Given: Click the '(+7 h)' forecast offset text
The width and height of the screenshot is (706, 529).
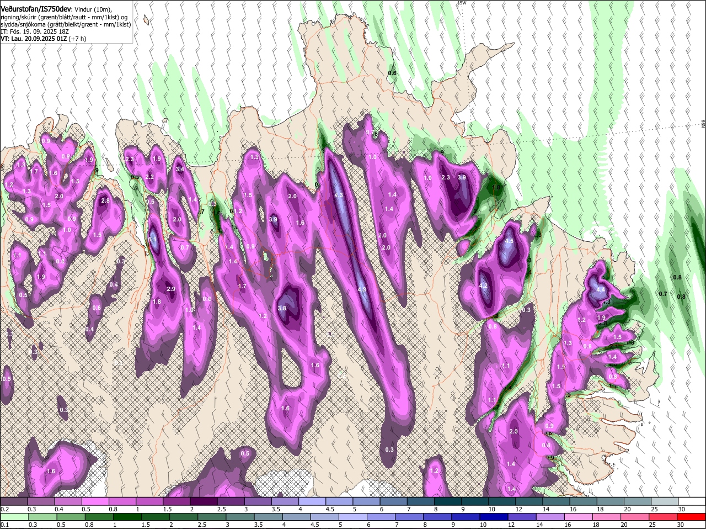Looking at the screenshot, I should [x=78, y=39].
